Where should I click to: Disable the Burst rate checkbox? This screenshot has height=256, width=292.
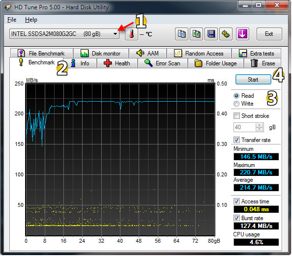pos(236,218)
